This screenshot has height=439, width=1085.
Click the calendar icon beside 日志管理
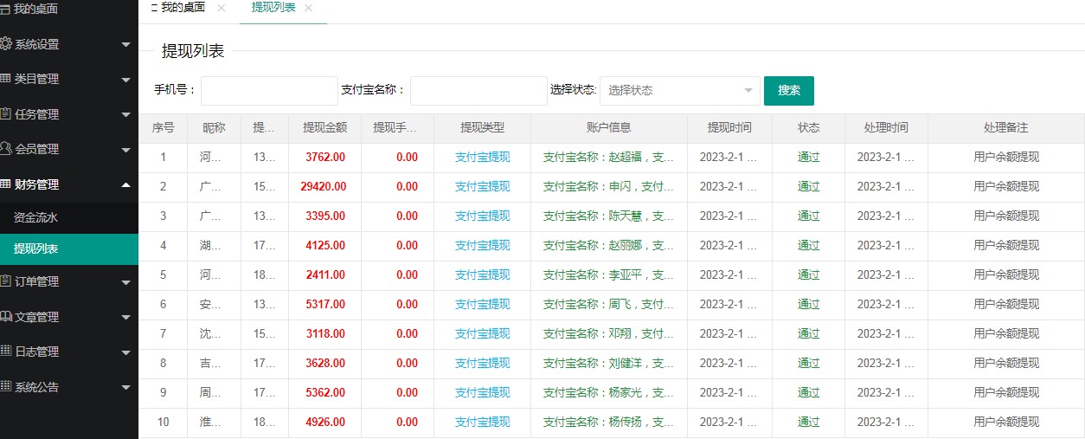point(6,352)
